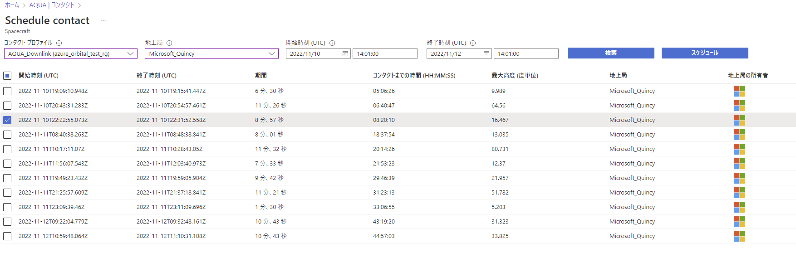
Task: Click Microsoft_Quincy in the 43:19:20 row
Action: (x=632, y=222)
